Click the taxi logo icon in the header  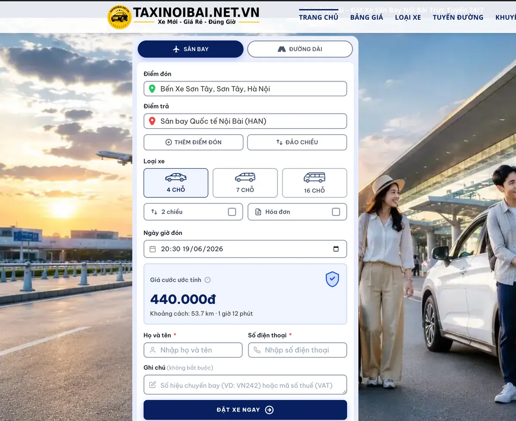pyautogui.click(x=119, y=18)
